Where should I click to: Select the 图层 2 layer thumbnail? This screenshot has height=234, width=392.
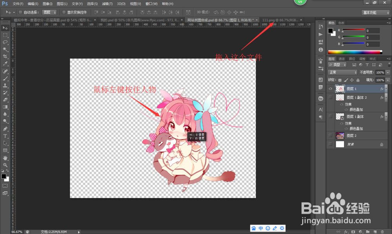(x=340, y=136)
